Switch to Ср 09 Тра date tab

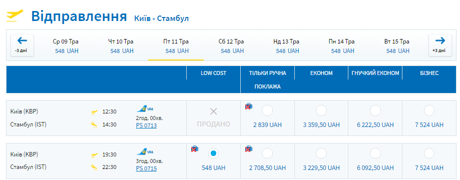point(66,46)
